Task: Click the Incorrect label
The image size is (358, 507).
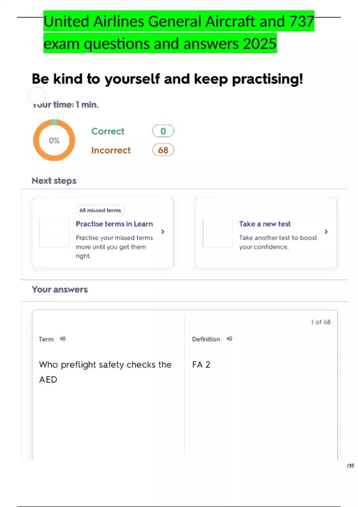Action: tap(111, 150)
